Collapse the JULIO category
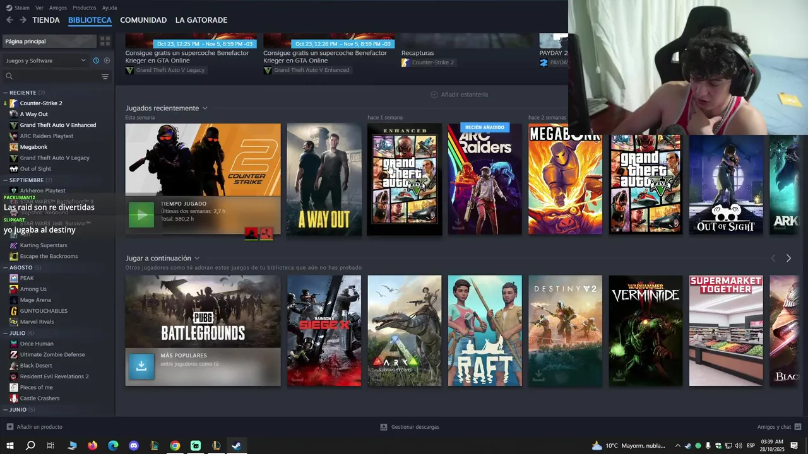The height and width of the screenshot is (454, 808). (x=6, y=333)
